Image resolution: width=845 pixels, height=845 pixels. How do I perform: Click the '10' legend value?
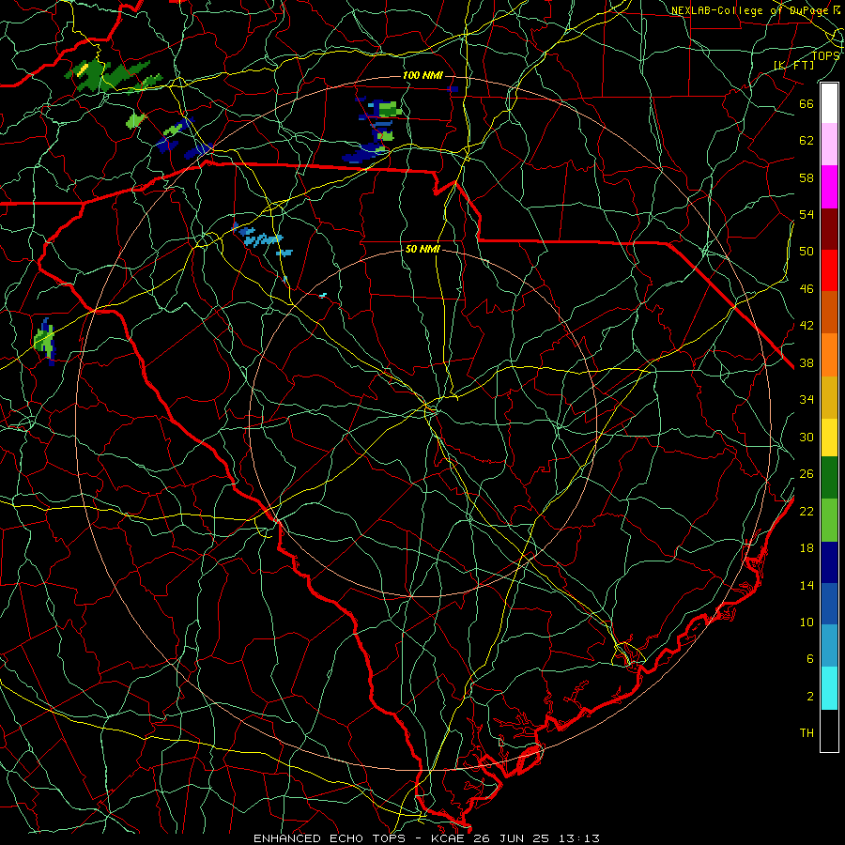click(x=807, y=622)
